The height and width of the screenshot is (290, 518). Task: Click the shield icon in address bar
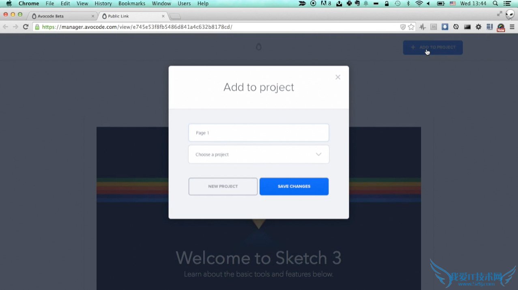[x=403, y=27]
